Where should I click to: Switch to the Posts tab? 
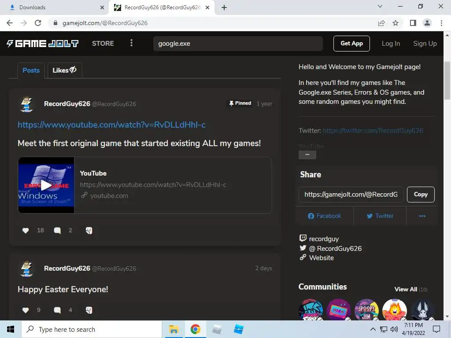tap(31, 70)
